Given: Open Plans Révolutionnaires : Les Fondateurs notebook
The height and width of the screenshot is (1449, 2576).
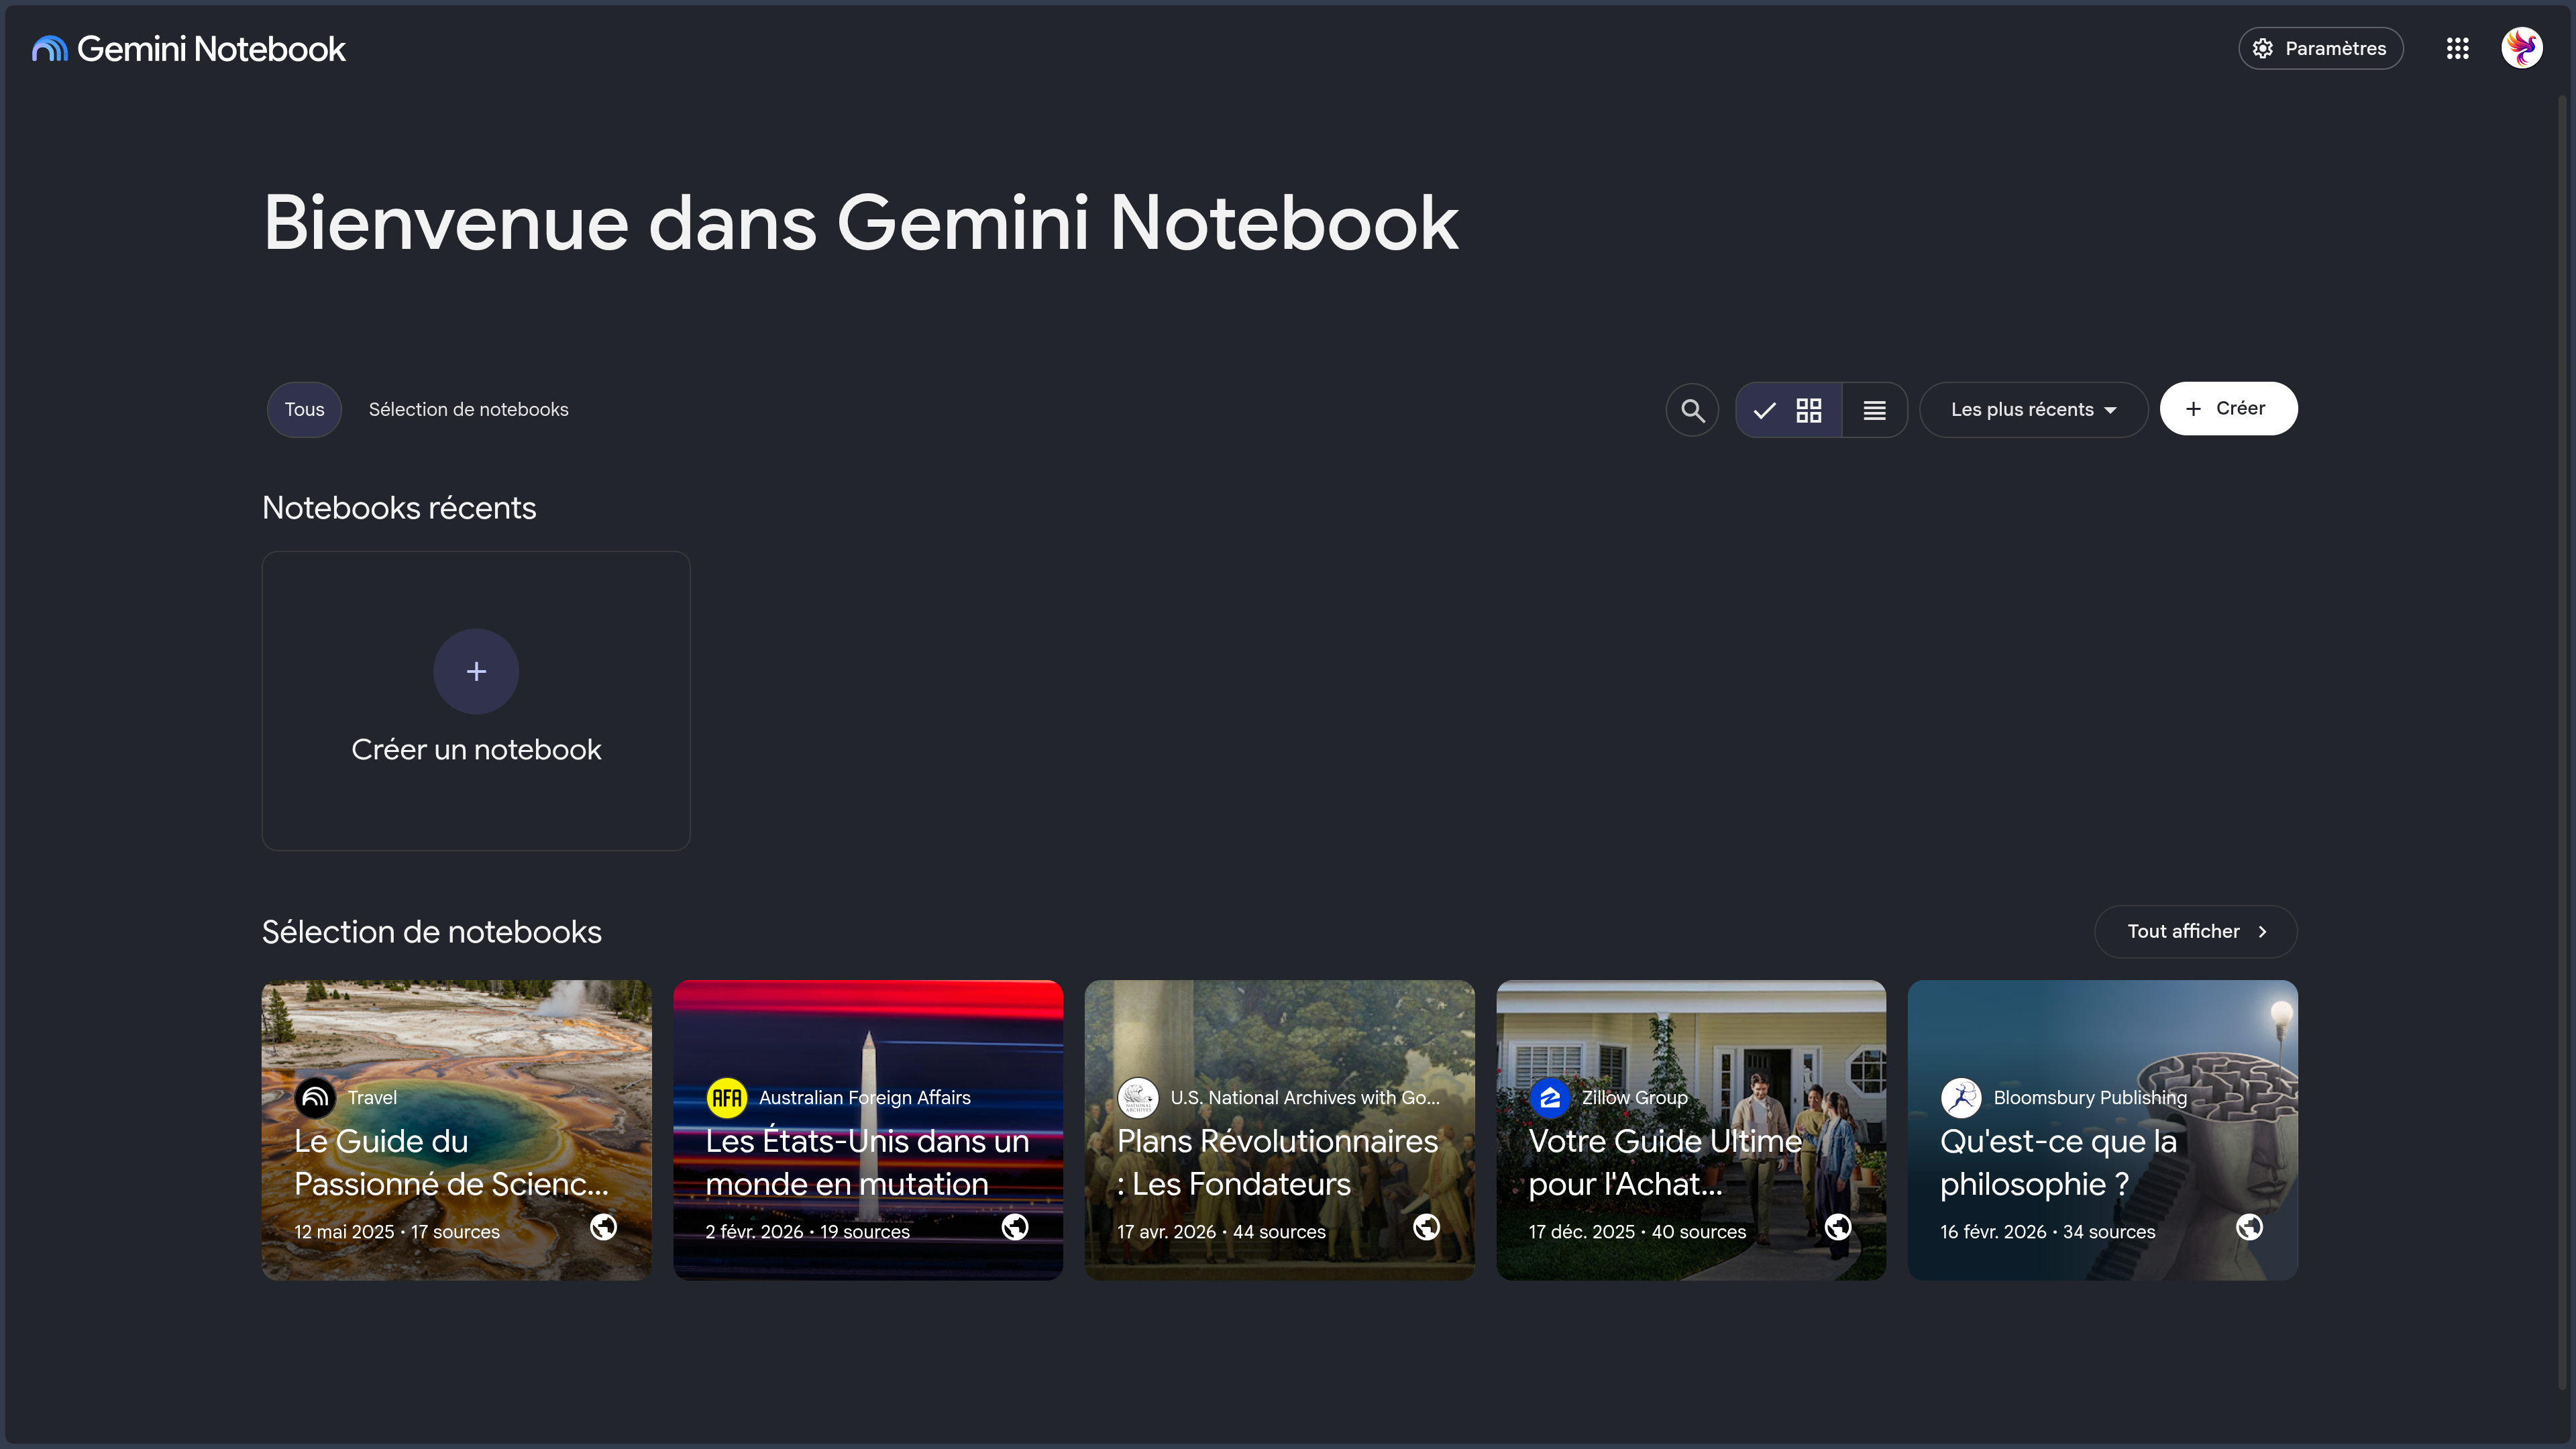Looking at the screenshot, I should [1279, 1130].
